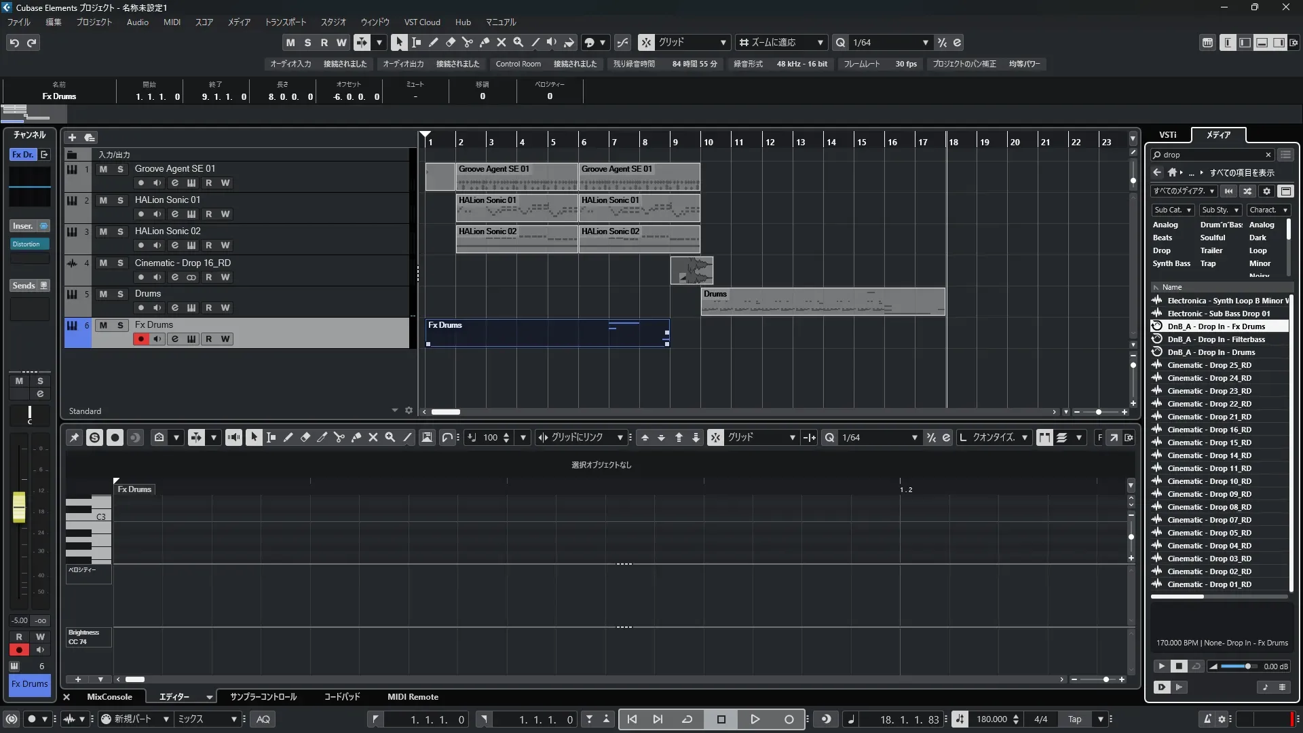1303x733 pixels.
Task: Mute the Groove Agent SE 01 track
Action: [103, 169]
